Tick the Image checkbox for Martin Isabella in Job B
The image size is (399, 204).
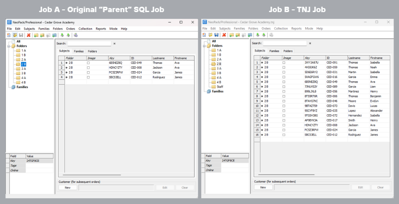(x=284, y=72)
